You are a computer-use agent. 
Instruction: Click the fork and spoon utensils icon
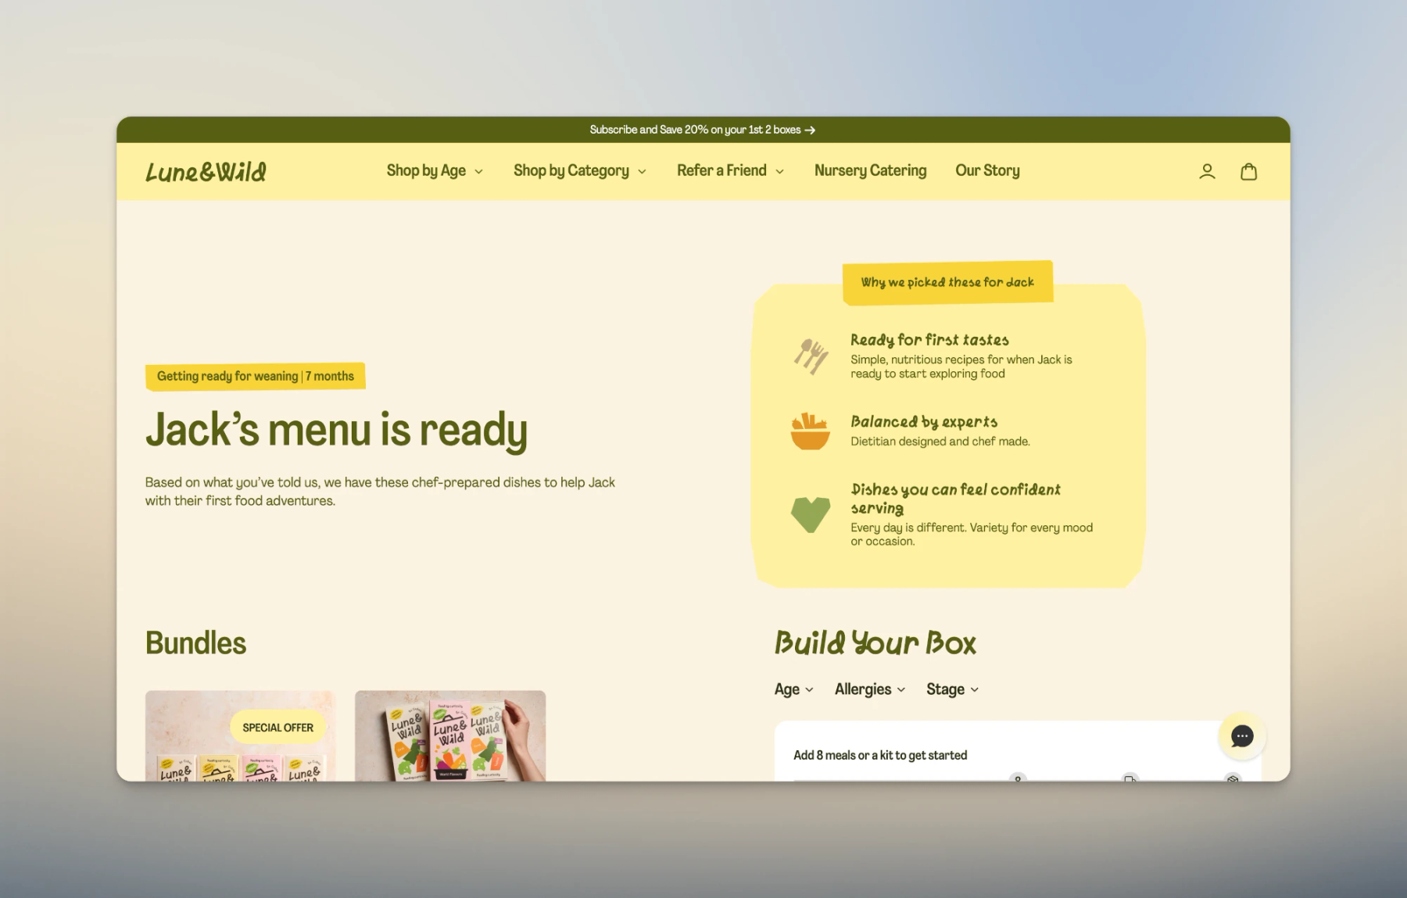point(811,356)
